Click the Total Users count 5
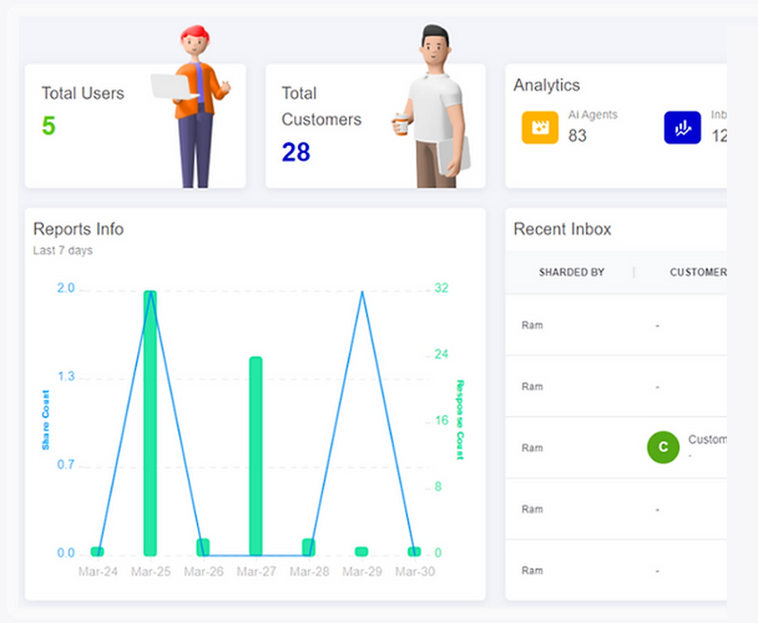This screenshot has width=758, height=623. click(x=49, y=127)
